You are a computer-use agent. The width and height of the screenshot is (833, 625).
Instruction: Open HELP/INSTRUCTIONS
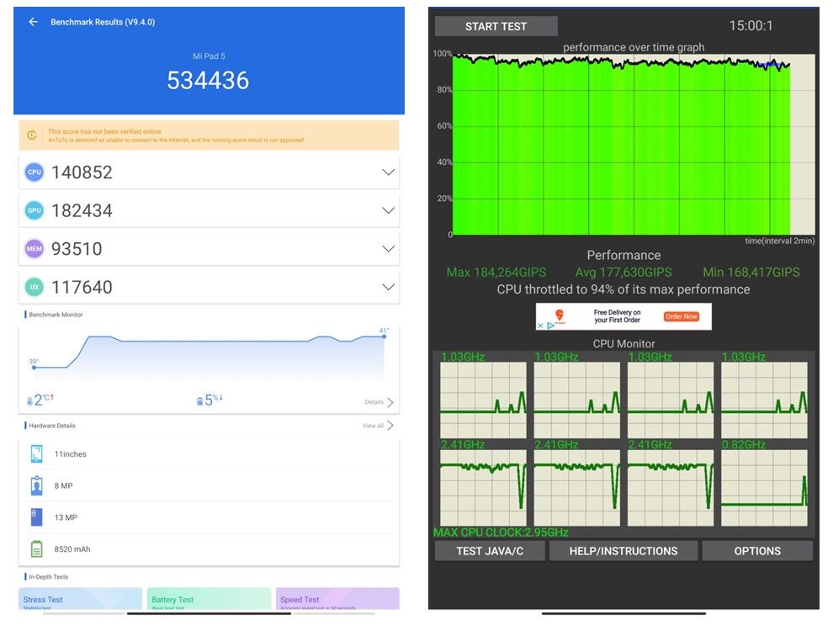click(623, 551)
